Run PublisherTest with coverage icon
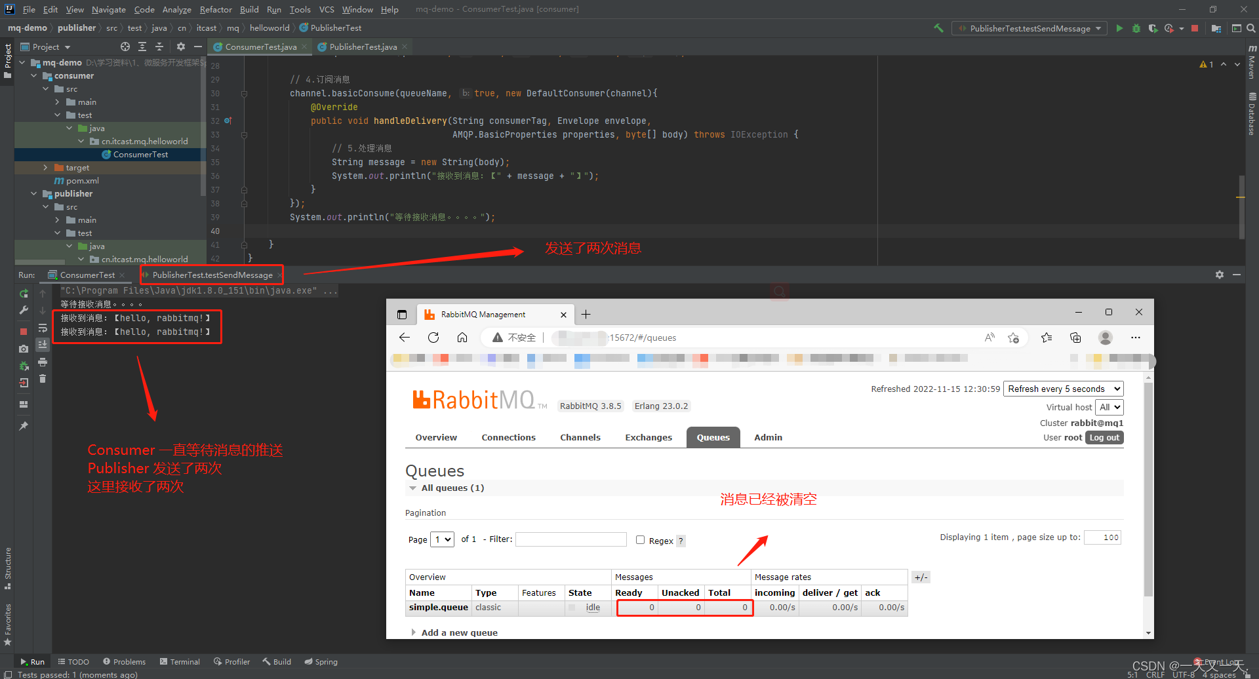 point(1153,28)
